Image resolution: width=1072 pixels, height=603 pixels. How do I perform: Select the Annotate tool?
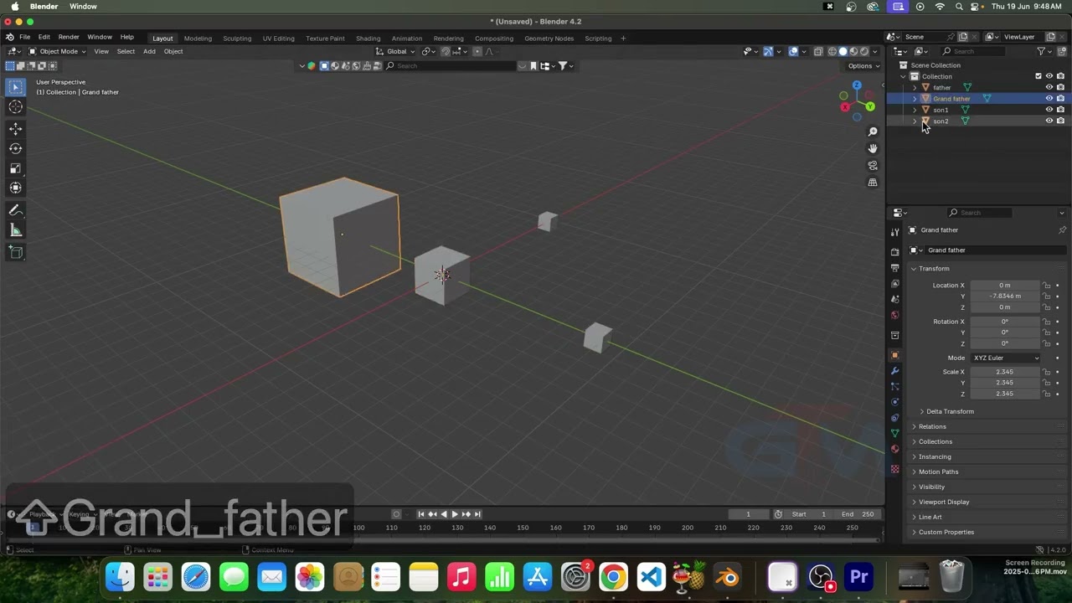pyautogui.click(x=15, y=210)
